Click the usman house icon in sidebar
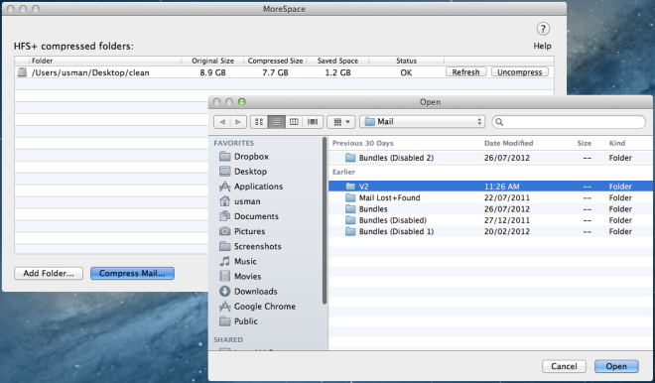The width and height of the screenshot is (655, 383). 224,201
